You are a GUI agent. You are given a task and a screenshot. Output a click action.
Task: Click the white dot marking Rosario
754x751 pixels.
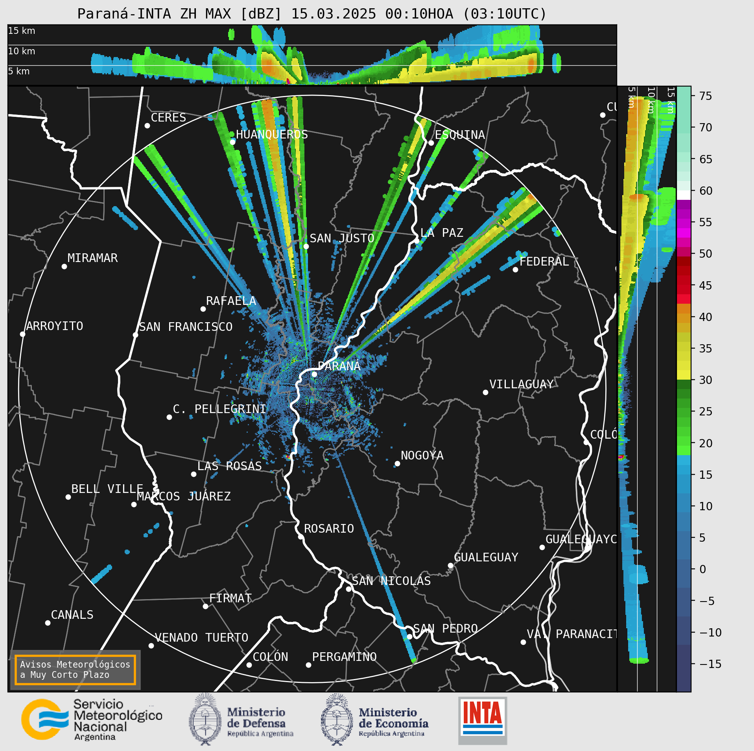300,537
